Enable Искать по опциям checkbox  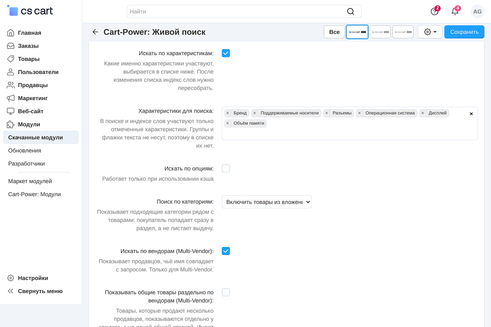tap(226, 168)
